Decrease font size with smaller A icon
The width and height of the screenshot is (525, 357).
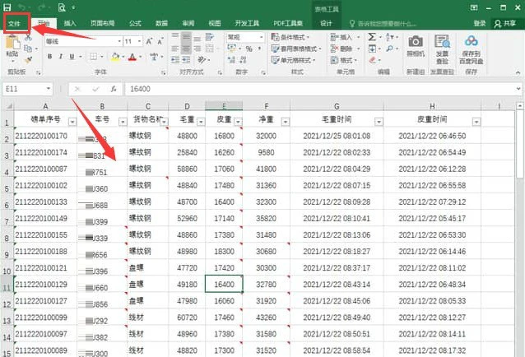tap(160, 41)
